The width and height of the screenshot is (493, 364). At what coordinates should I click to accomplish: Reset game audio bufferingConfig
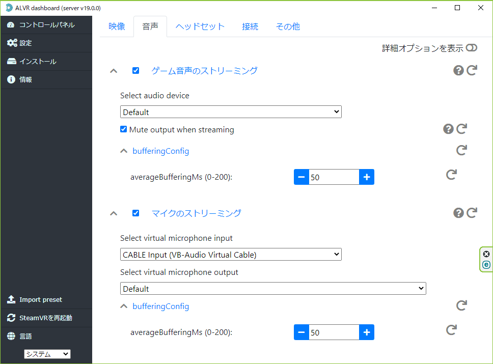[462, 150]
